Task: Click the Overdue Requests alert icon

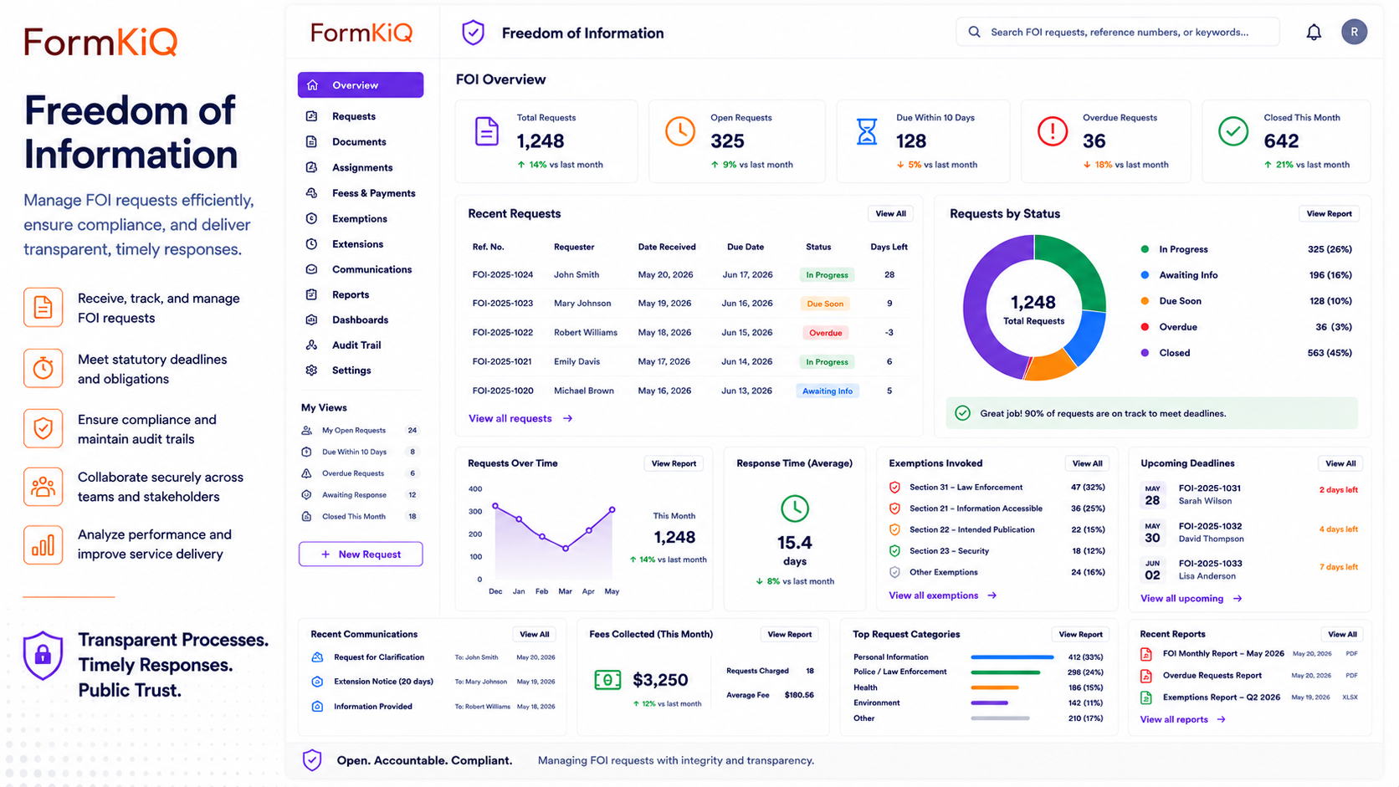Action: [x=1053, y=131]
